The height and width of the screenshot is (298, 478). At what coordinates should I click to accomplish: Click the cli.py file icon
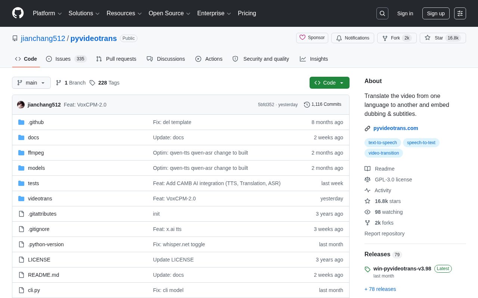(21, 290)
